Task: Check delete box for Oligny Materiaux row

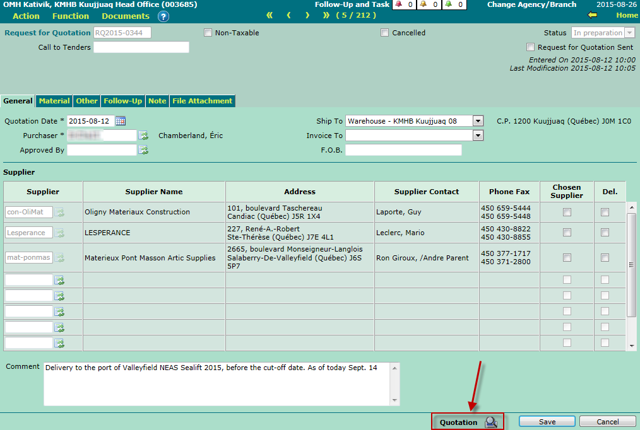Action: click(x=605, y=212)
